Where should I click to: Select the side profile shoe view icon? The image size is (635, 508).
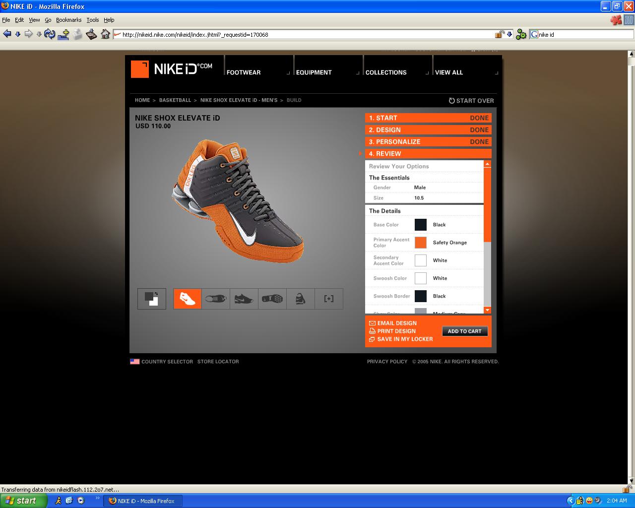coord(244,299)
